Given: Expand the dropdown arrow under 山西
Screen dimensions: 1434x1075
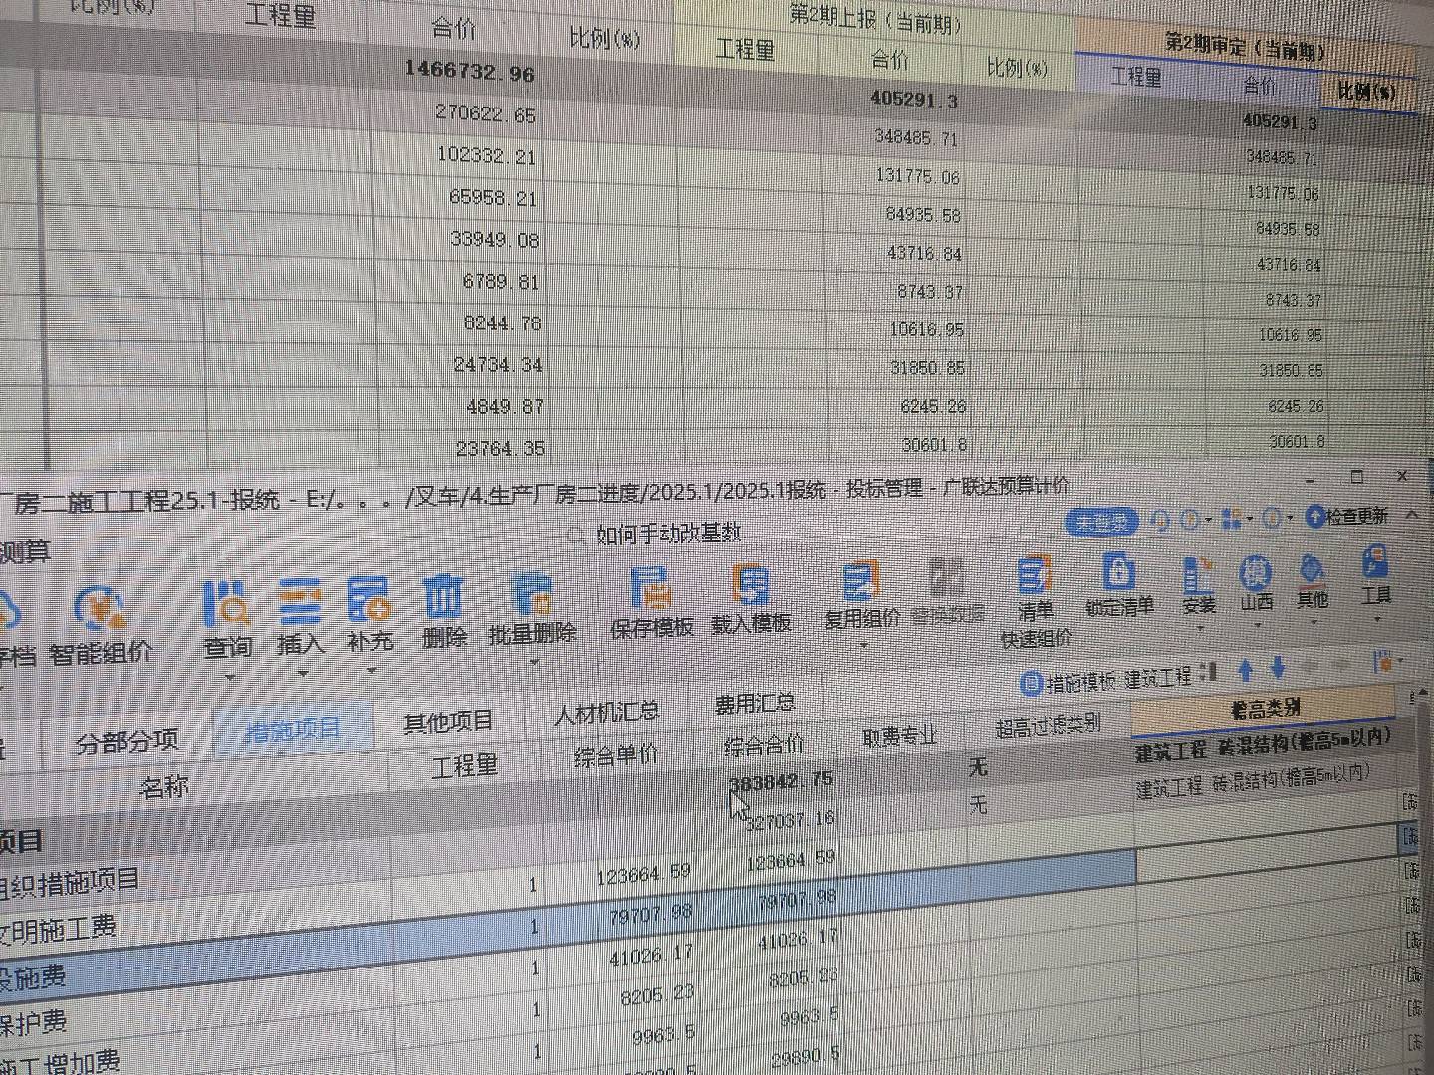Looking at the screenshot, I should point(1257,626).
